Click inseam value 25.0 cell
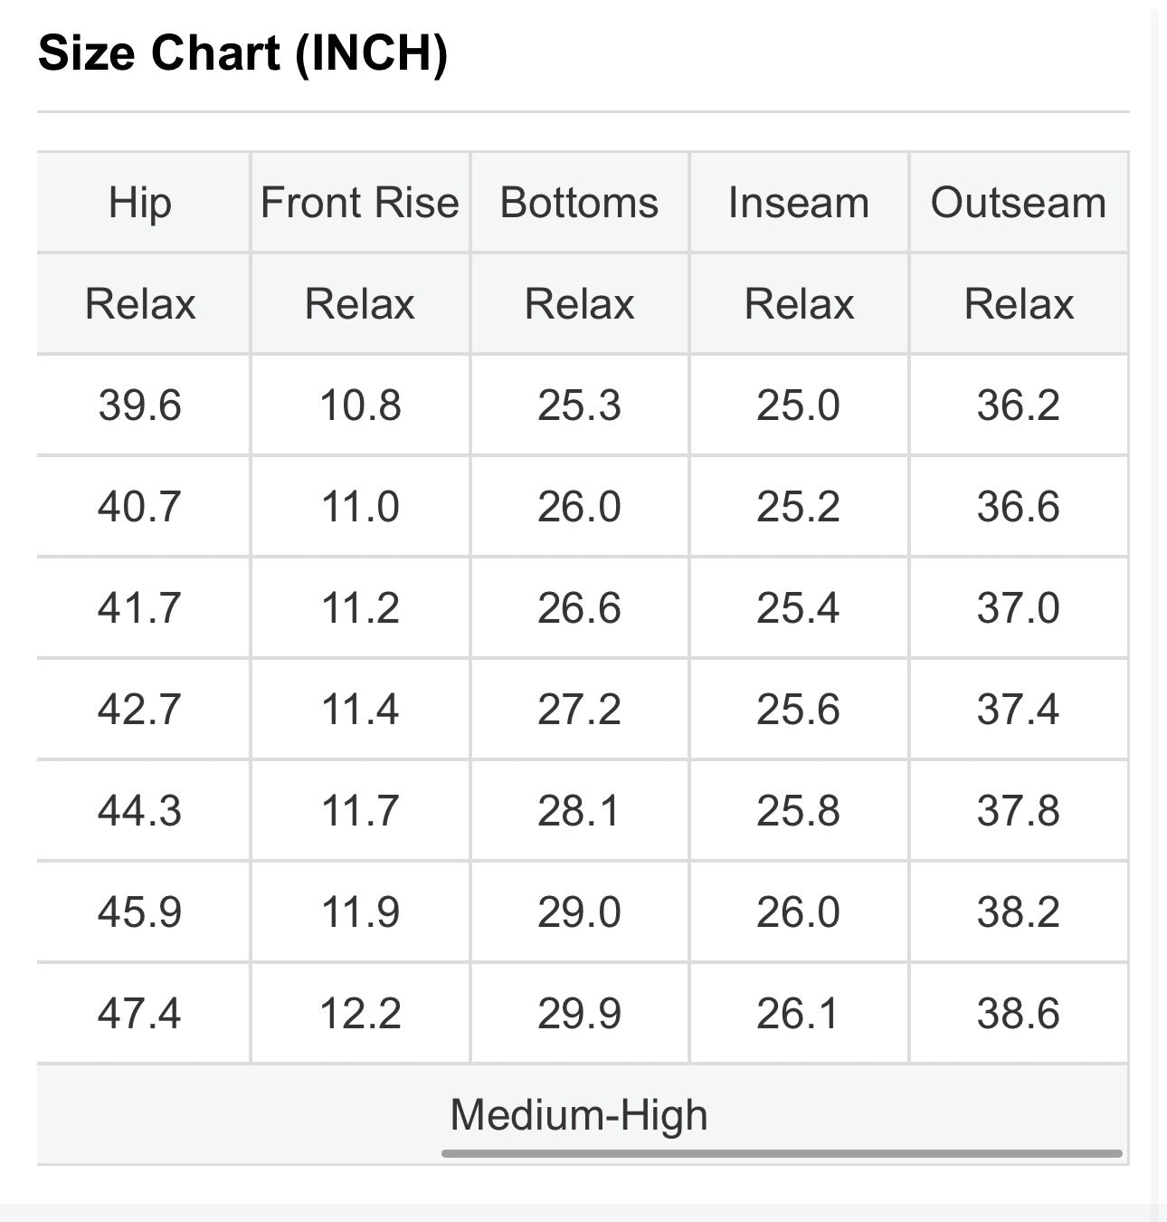This screenshot has width=1167, height=1222. (799, 405)
